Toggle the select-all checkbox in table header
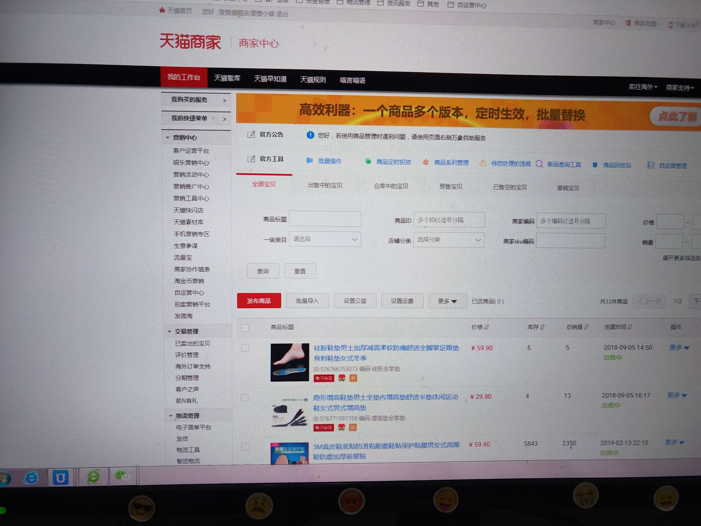This screenshot has width=701, height=526. click(245, 328)
